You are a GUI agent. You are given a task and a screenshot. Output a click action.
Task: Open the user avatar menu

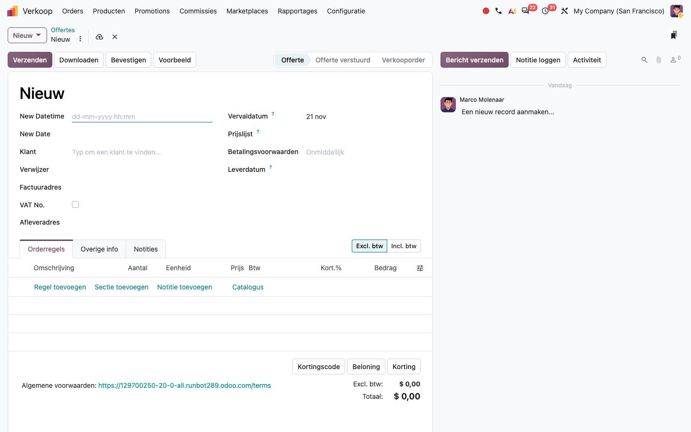point(677,11)
